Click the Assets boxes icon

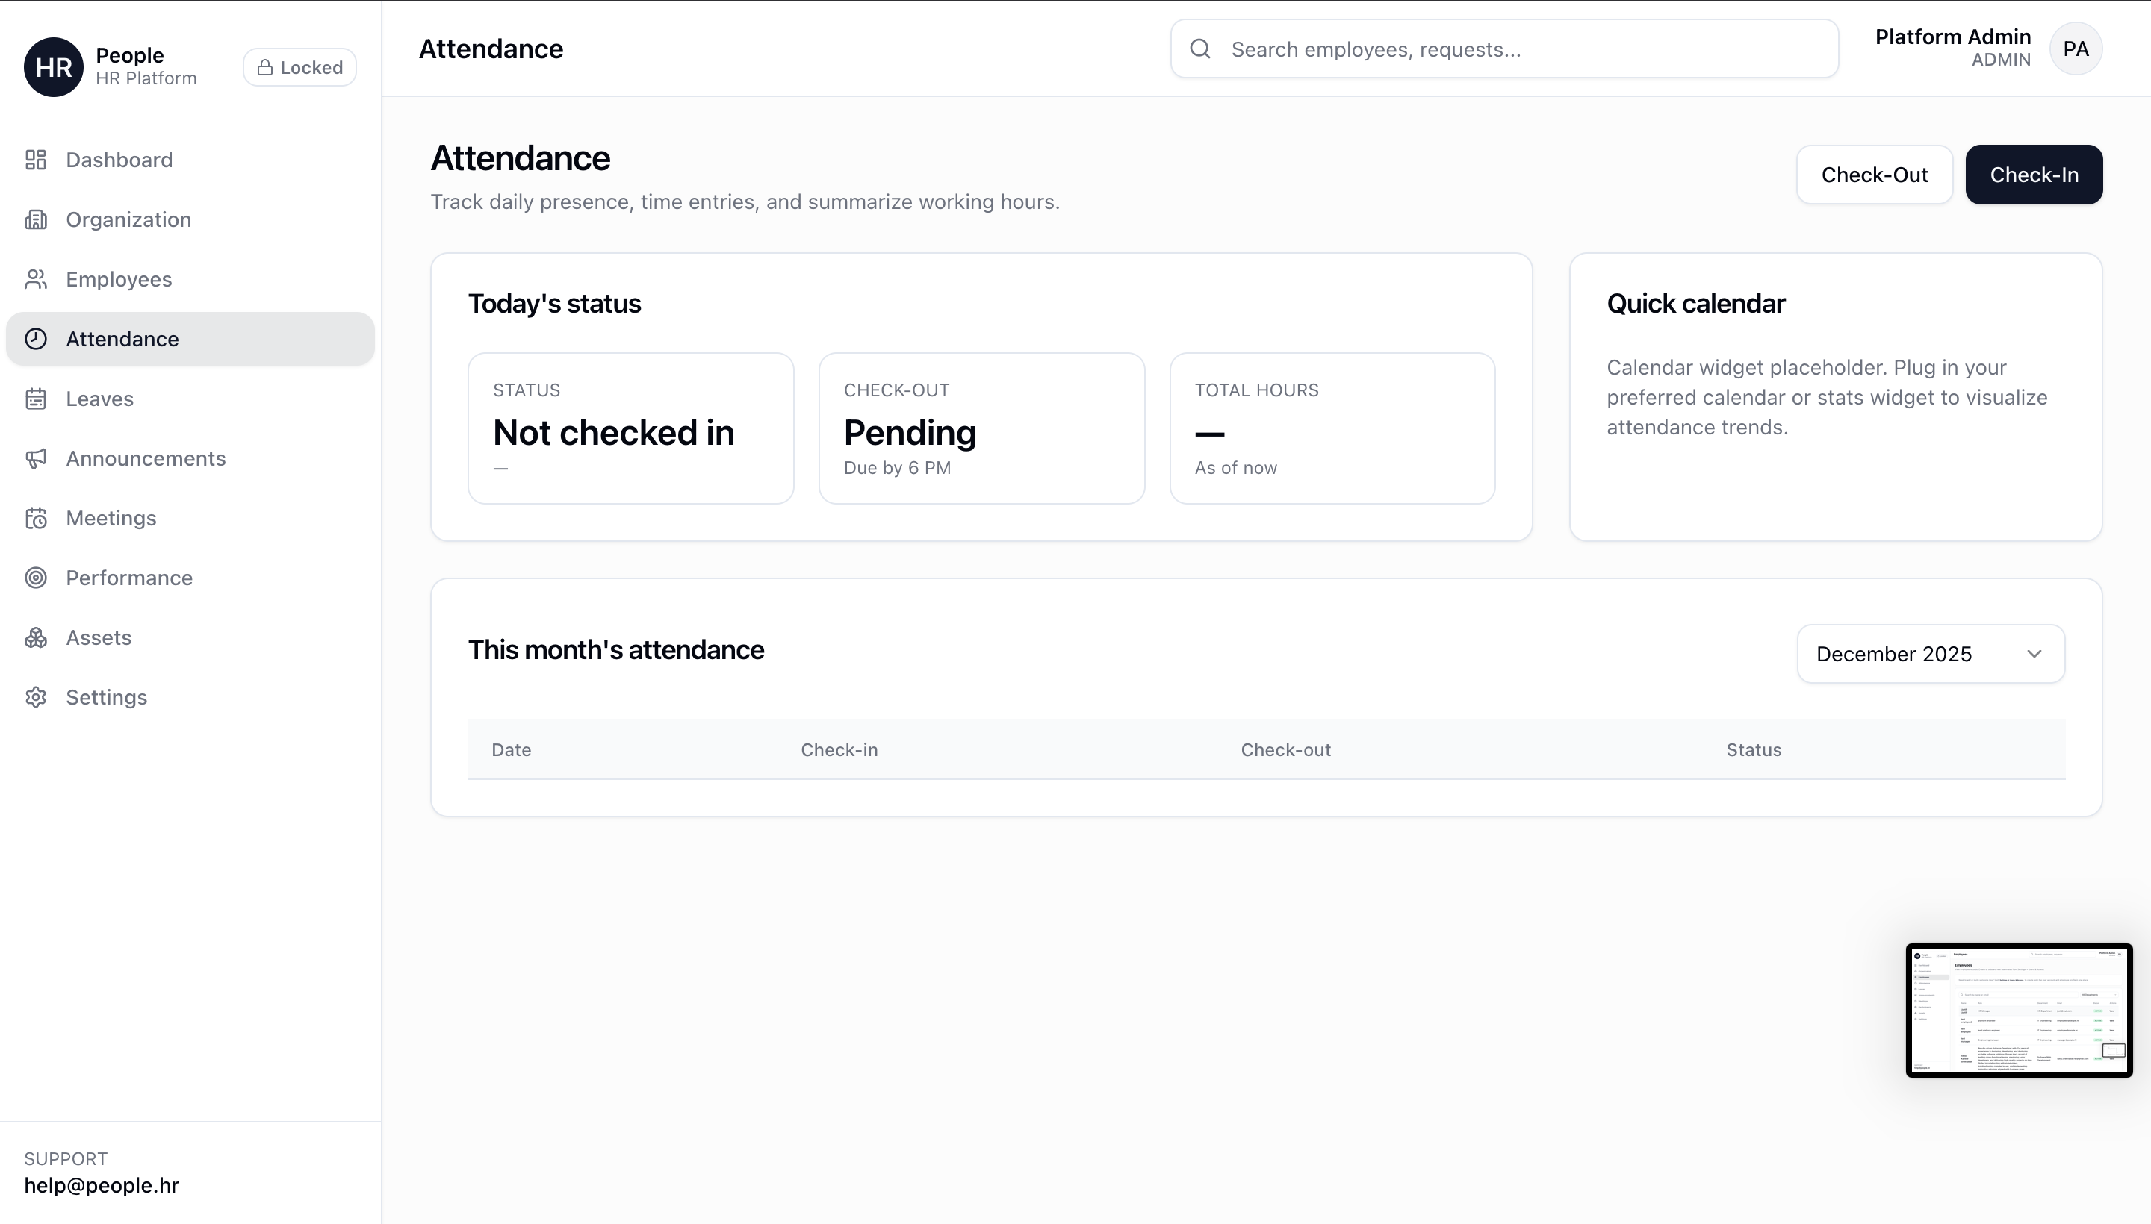tap(35, 637)
